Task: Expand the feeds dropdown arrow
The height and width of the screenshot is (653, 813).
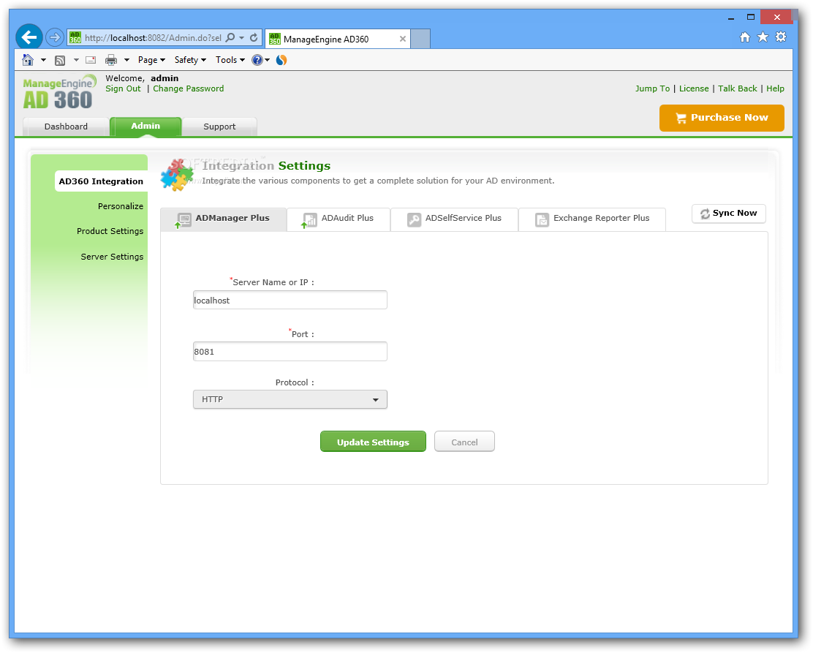Action: click(x=76, y=60)
